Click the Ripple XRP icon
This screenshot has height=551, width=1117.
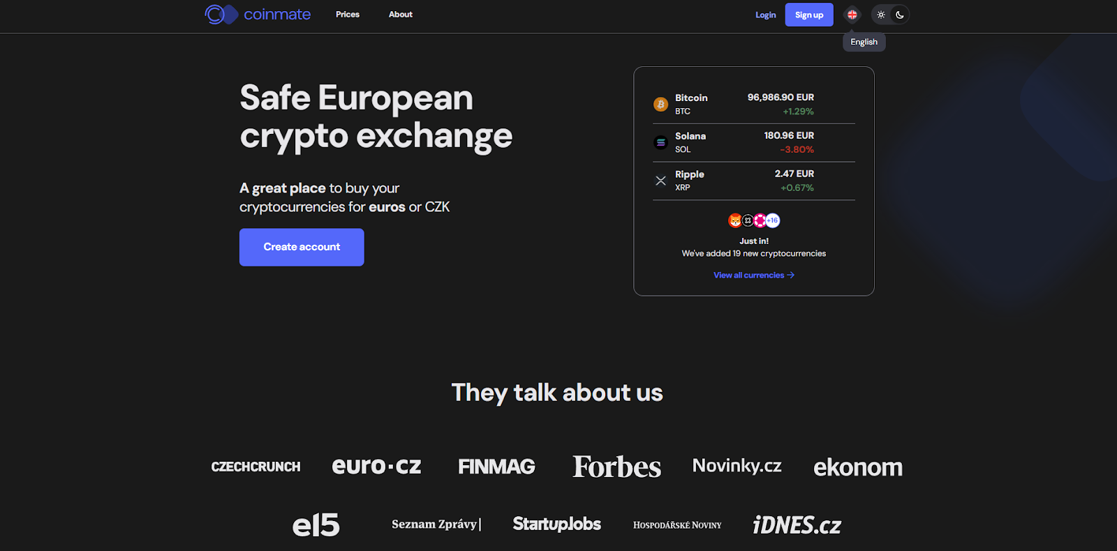click(x=660, y=181)
